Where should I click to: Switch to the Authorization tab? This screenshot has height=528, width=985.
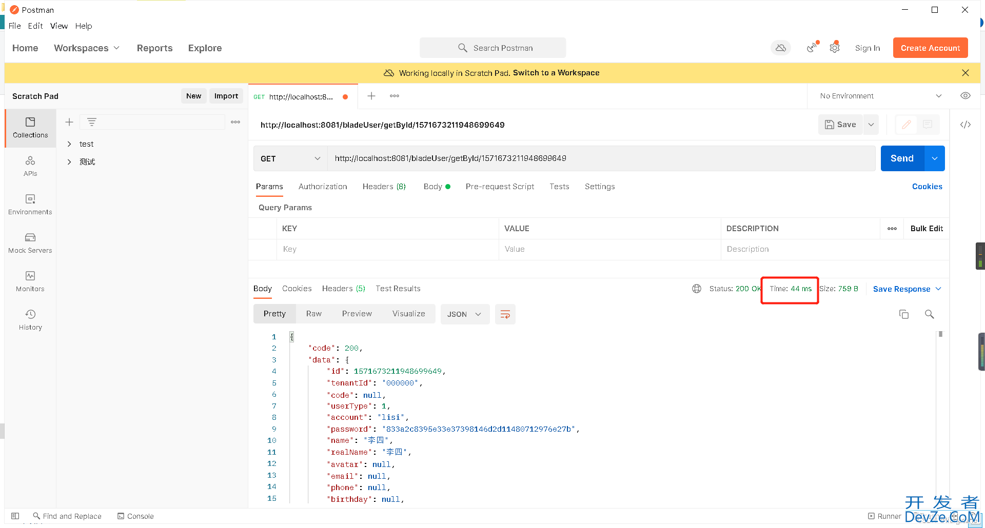(323, 187)
